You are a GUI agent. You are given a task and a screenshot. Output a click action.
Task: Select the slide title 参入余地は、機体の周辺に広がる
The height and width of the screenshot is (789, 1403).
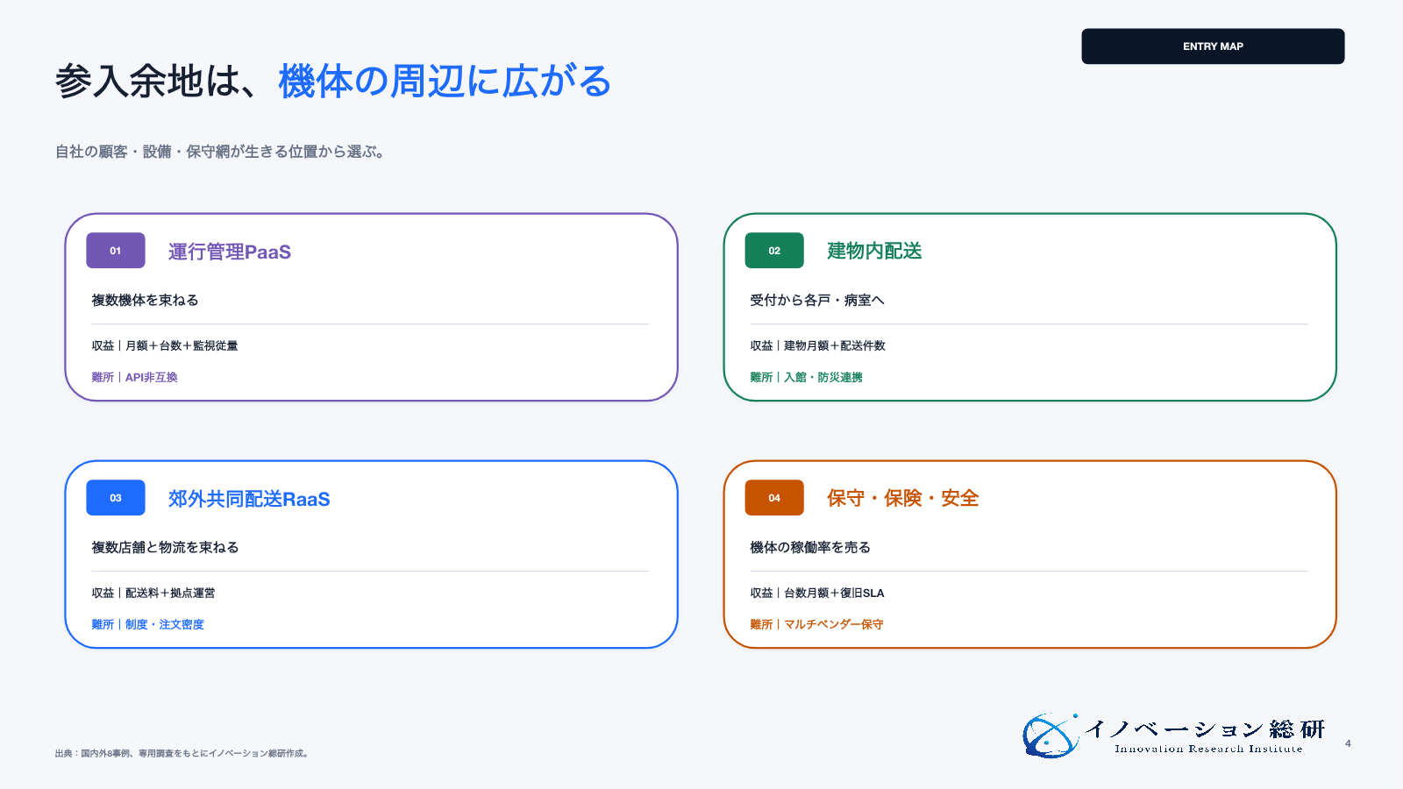tap(333, 81)
